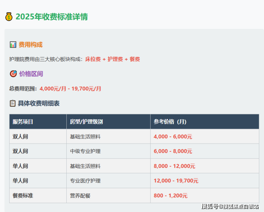Click the 中级专业护理 table cell
Screen dimensions: 264x212
pyautogui.click(x=85, y=151)
